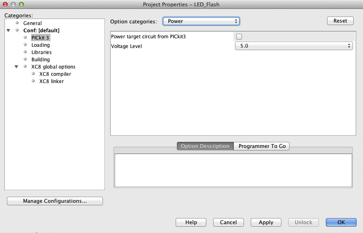Click the Cancel button
The height and width of the screenshot is (233, 363).
click(229, 222)
